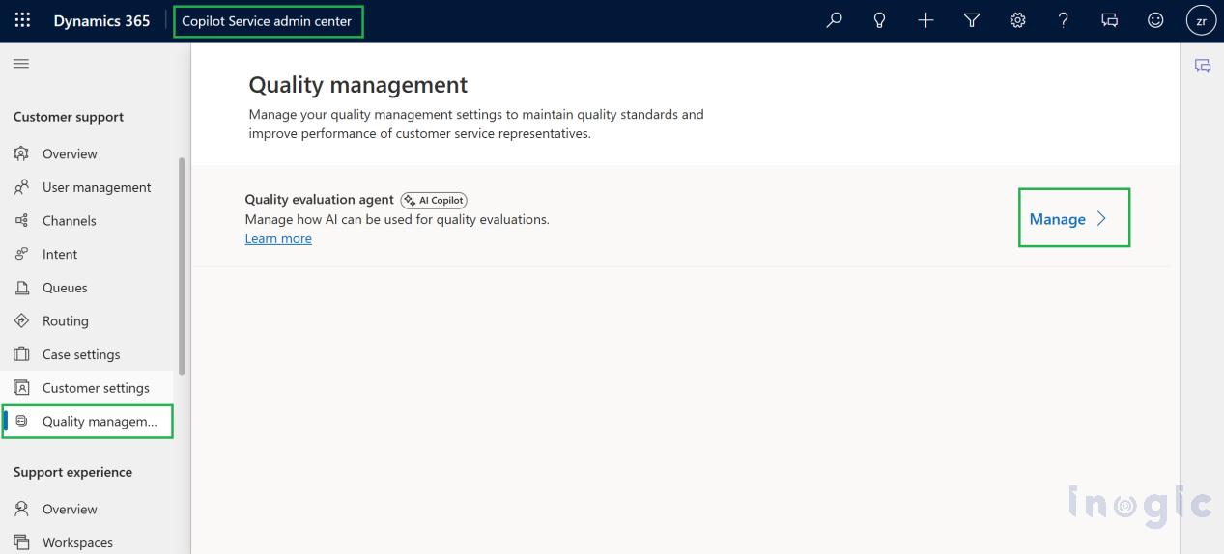Click the Support experience section header

73,472
